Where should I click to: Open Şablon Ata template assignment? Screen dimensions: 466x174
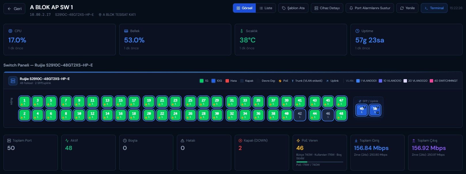coord(293,8)
